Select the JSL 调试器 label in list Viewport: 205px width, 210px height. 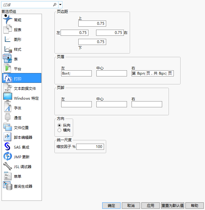click(x=23, y=167)
